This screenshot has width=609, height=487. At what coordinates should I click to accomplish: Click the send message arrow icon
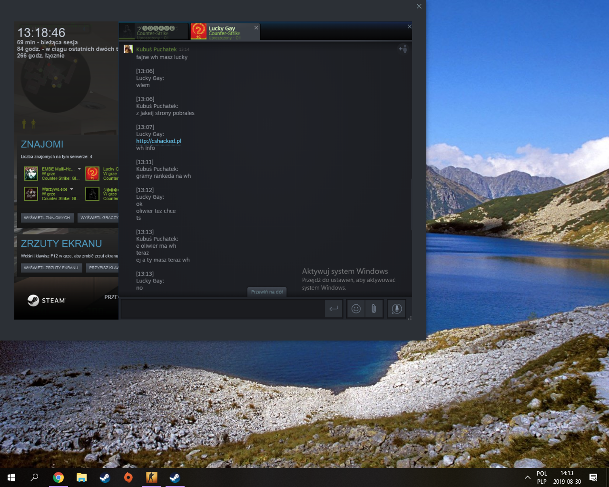[334, 309]
